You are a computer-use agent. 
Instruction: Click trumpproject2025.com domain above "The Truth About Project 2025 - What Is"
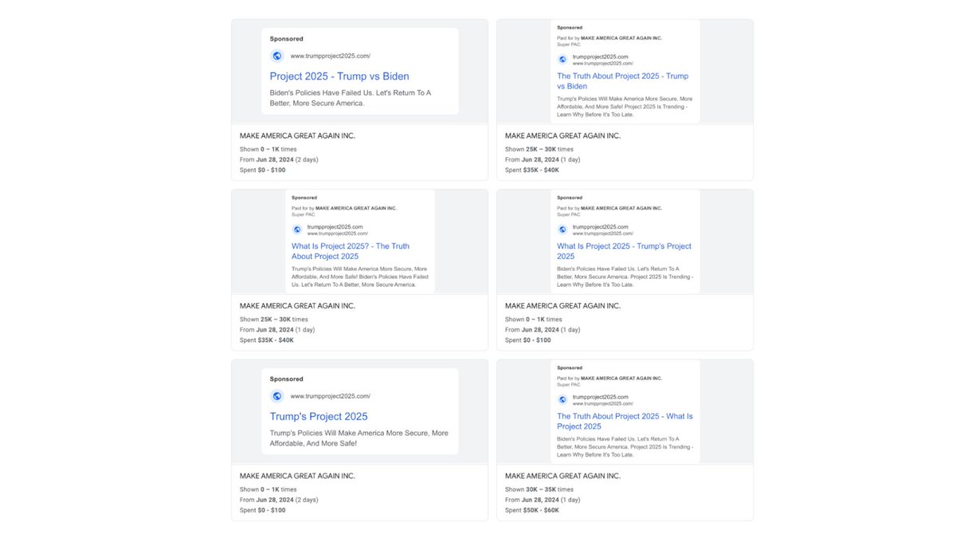point(601,397)
